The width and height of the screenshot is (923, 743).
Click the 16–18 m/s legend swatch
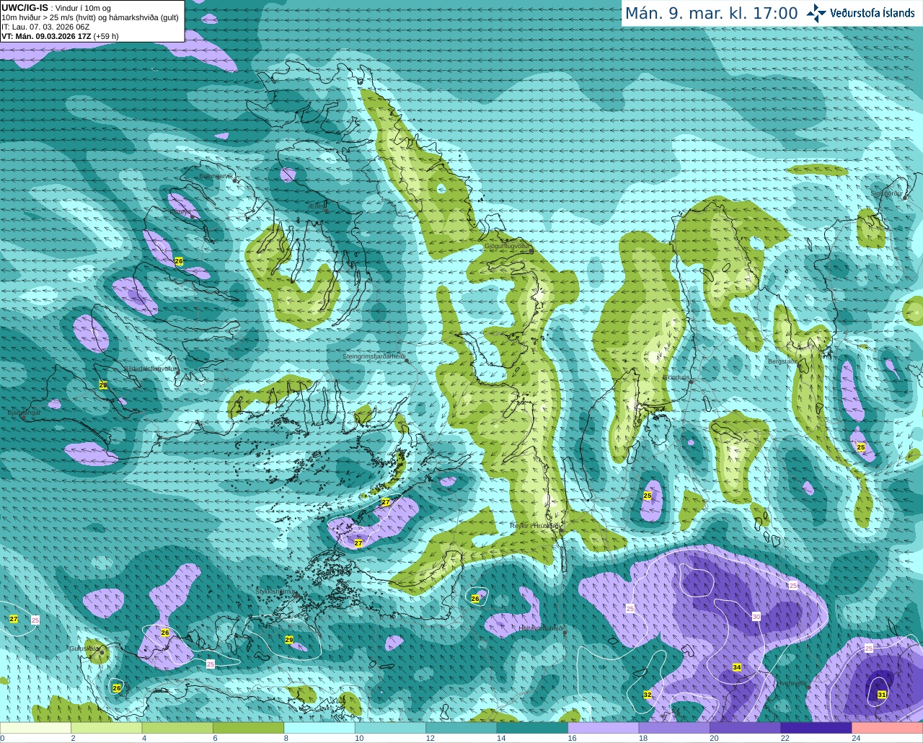[604, 728]
